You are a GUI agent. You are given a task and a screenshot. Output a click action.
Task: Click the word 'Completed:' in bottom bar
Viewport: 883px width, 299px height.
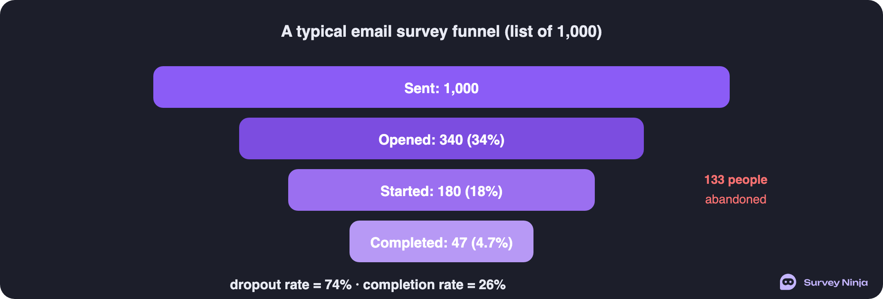tap(409, 243)
